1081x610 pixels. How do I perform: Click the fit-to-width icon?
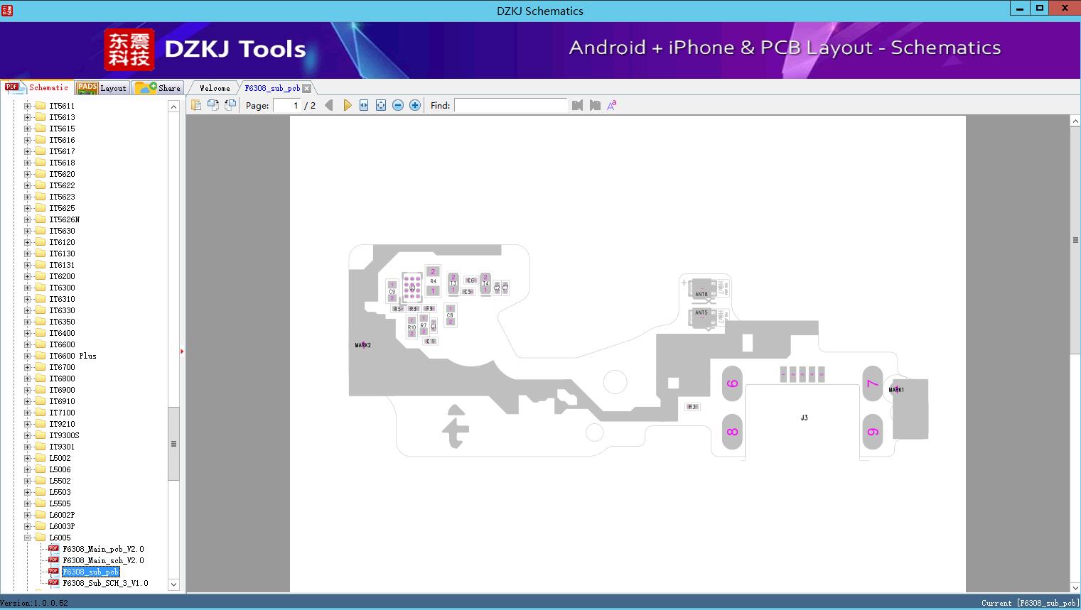(x=364, y=105)
